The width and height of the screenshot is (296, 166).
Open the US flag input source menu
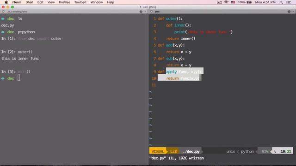pos(233,2)
